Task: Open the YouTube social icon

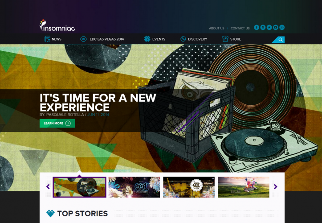Action: 276,27
